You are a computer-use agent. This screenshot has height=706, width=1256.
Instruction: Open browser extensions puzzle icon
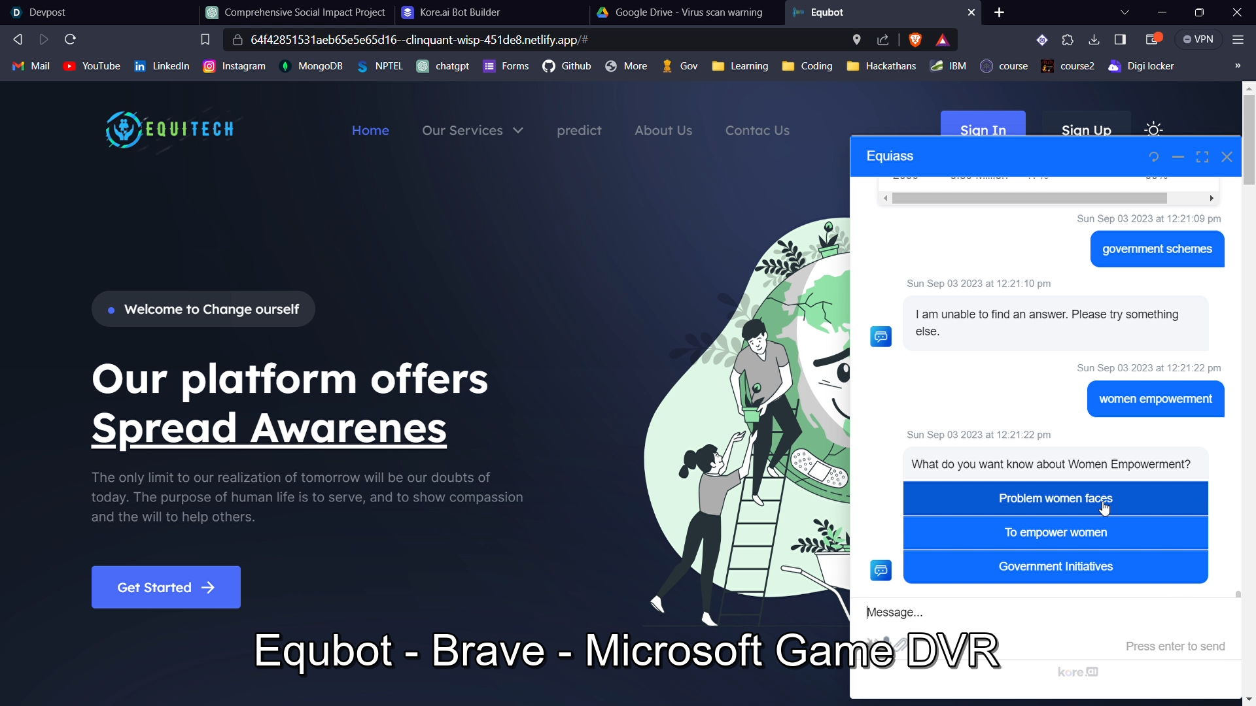click(1068, 40)
